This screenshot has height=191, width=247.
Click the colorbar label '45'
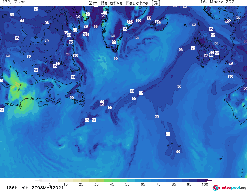(x=112, y=184)
